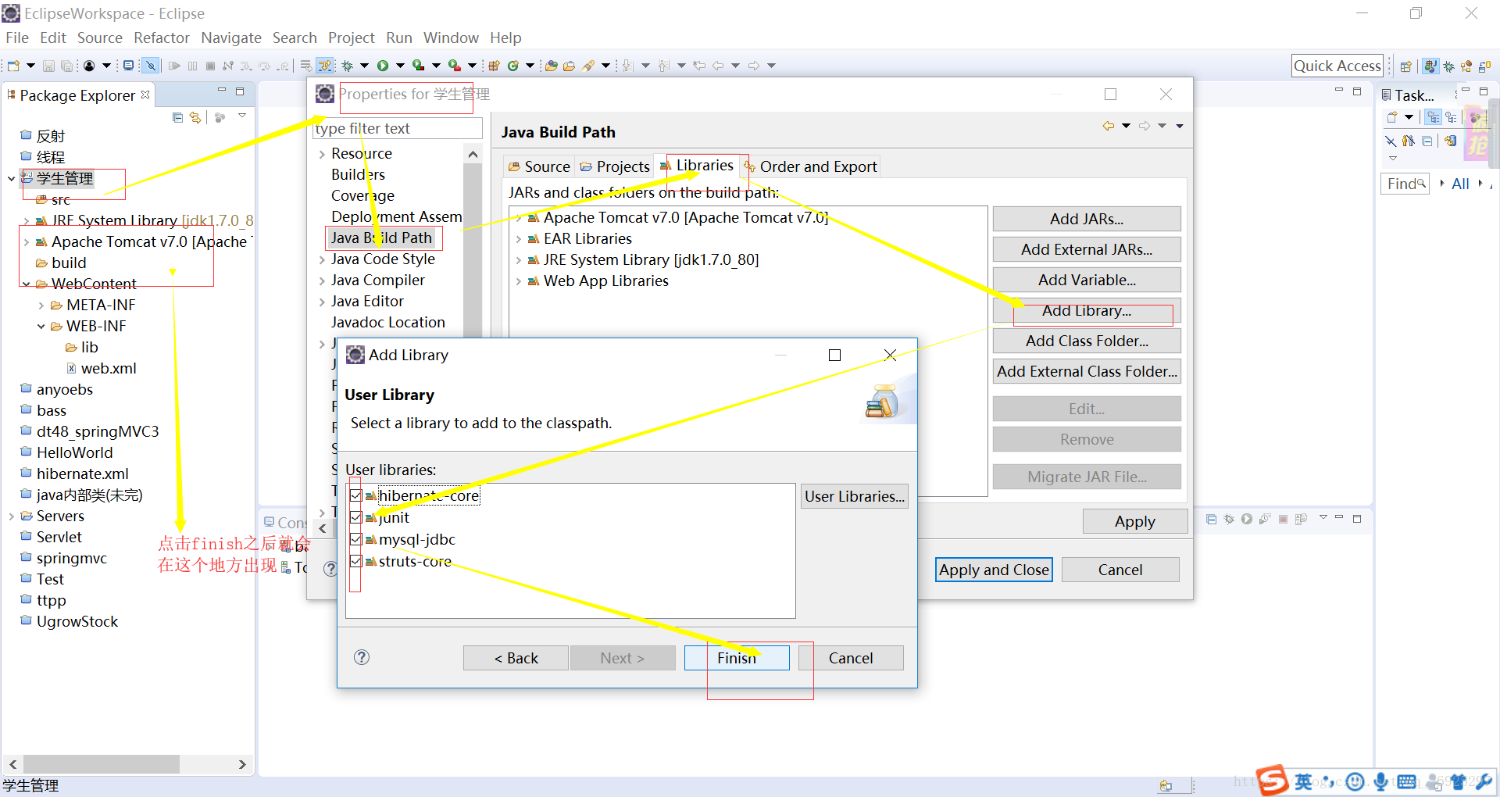Click the Search flashlight icon in toolbar
This screenshot has width=1500, height=797.
(x=588, y=66)
